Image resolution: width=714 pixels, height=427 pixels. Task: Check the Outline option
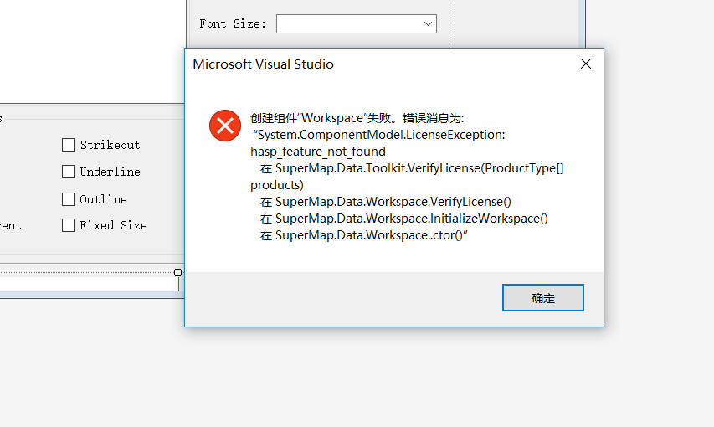pyautogui.click(x=69, y=199)
